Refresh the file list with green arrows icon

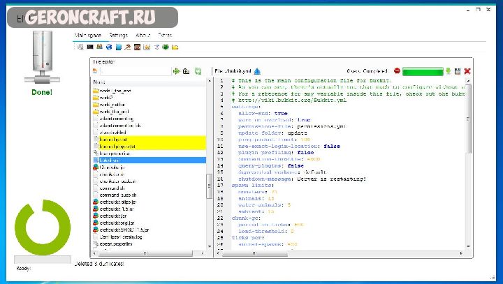coord(198,71)
